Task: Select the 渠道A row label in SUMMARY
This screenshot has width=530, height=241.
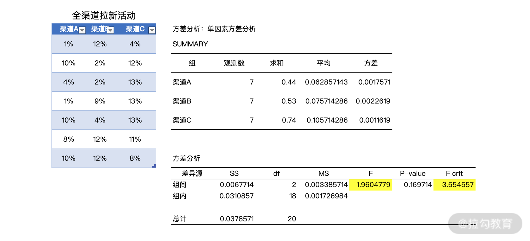Action: pyautogui.click(x=182, y=82)
